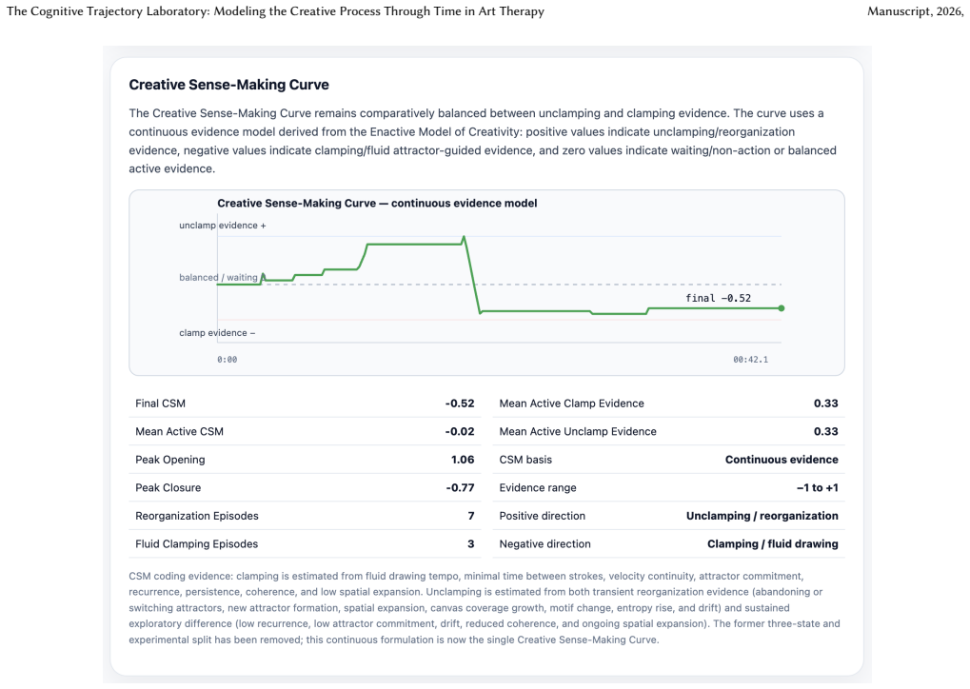The height and width of the screenshot is (689, 970).
Task: Select the Peak Opening value '1.06'
Action: (463, 460)
